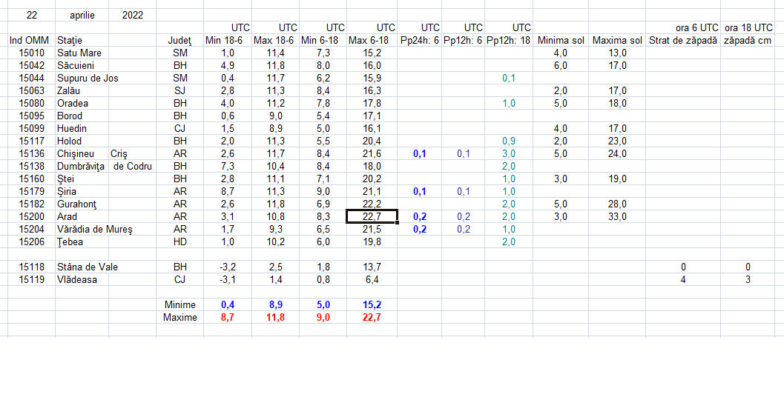Click the Maxima sol header cell
Viewport: 784px width, 400px height.
click(618, 41)
